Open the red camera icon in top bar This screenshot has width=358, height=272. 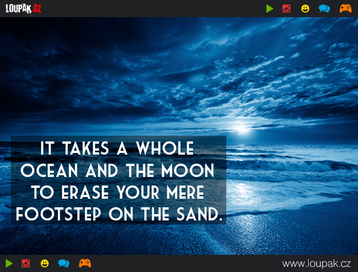pos(286,9)
